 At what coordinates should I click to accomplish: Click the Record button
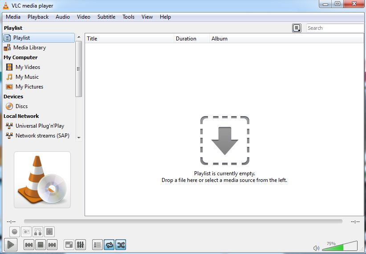tap(15, 232)
